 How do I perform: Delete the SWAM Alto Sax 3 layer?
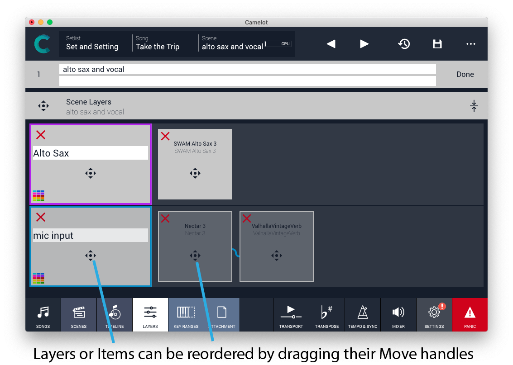(x=165, y=136)
